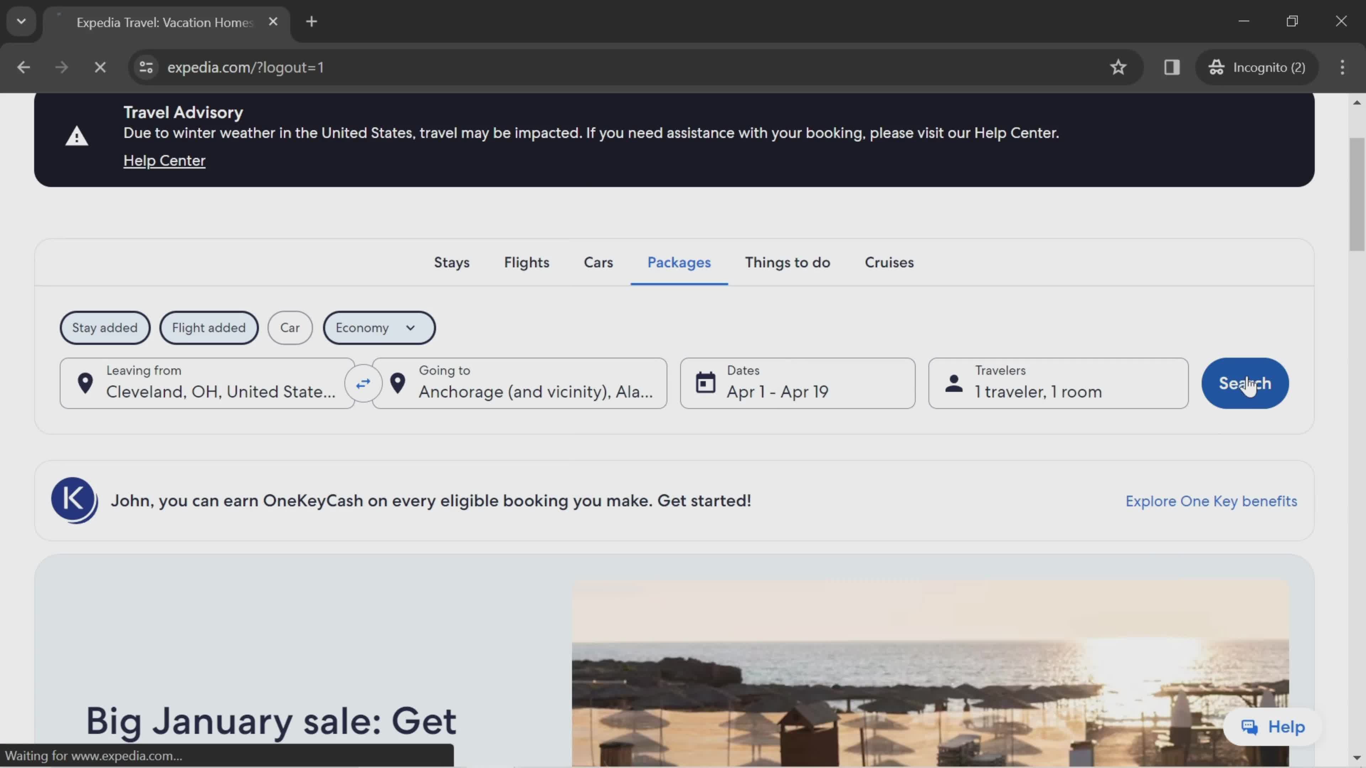Toggle the Car pill

(x=290, y=327)
